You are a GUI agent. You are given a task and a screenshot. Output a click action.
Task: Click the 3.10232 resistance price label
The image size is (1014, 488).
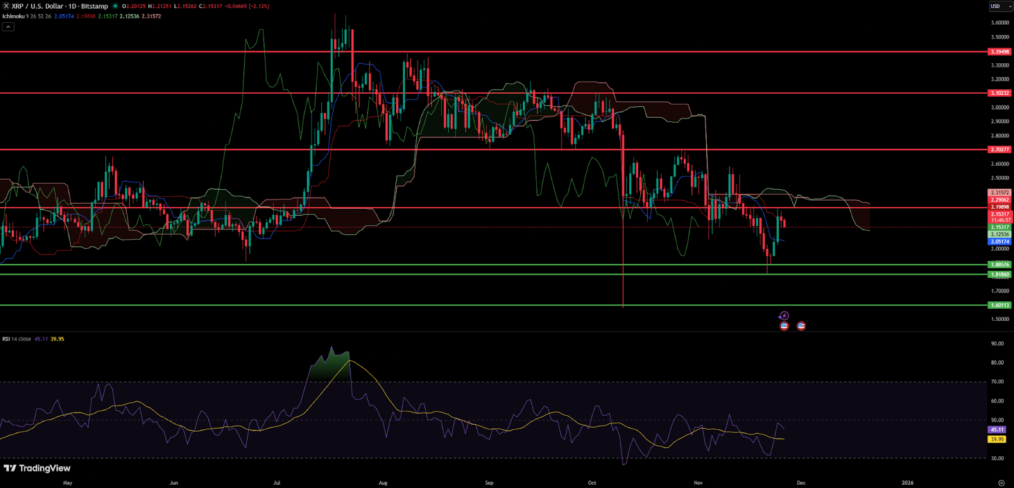(1000, 93)
